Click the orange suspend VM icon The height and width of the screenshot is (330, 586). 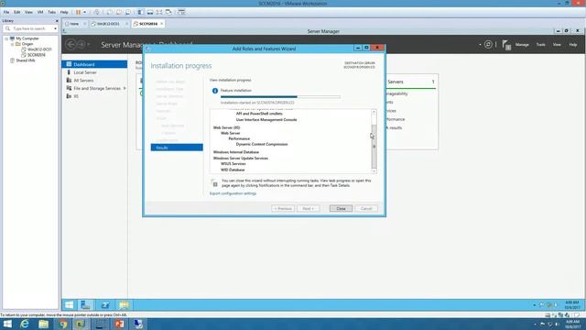(x=78, y=12)
